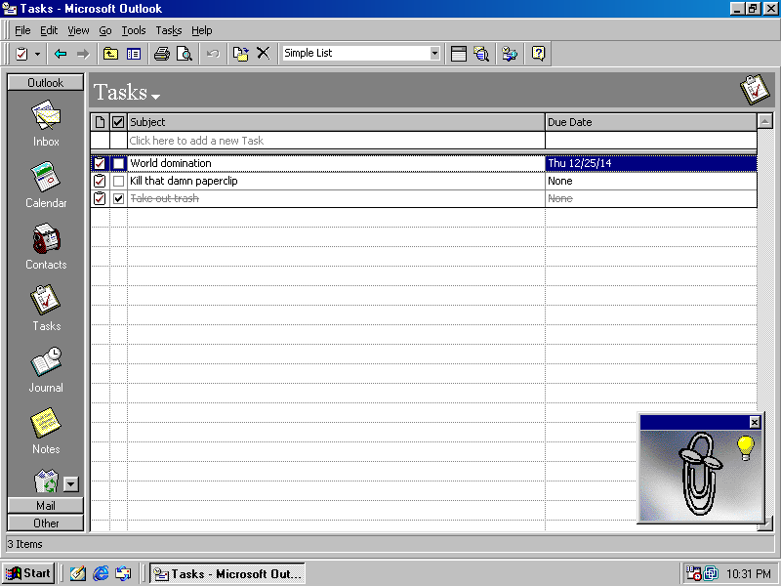Switch to the Mail shortcut group

pos(45,505)
